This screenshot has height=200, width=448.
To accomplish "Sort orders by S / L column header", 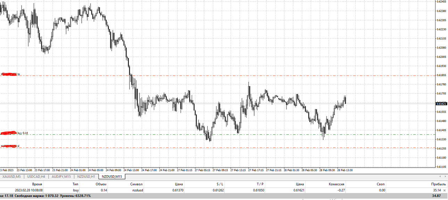I will tap(219, 184).
